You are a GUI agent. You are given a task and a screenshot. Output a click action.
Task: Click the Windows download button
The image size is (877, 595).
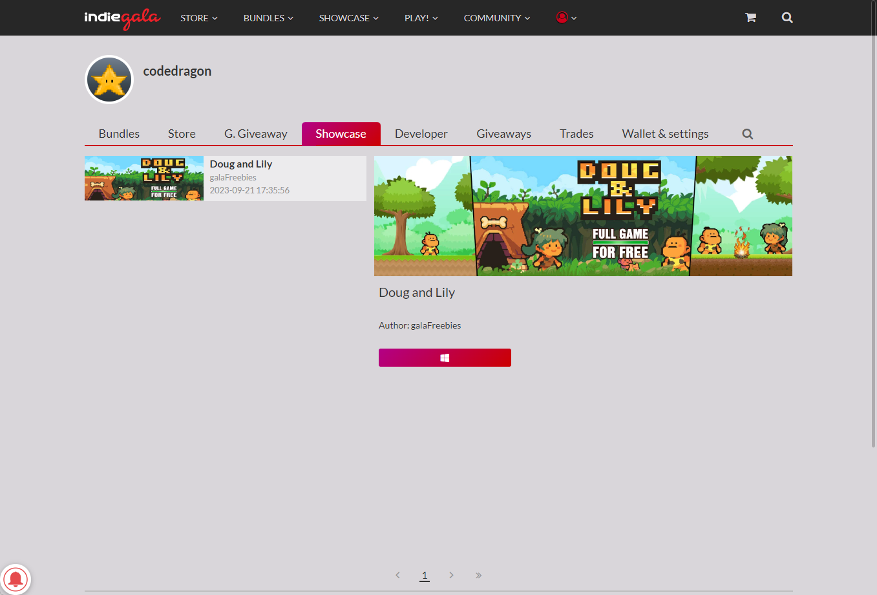pyautogui.click(x=445, y=358)
